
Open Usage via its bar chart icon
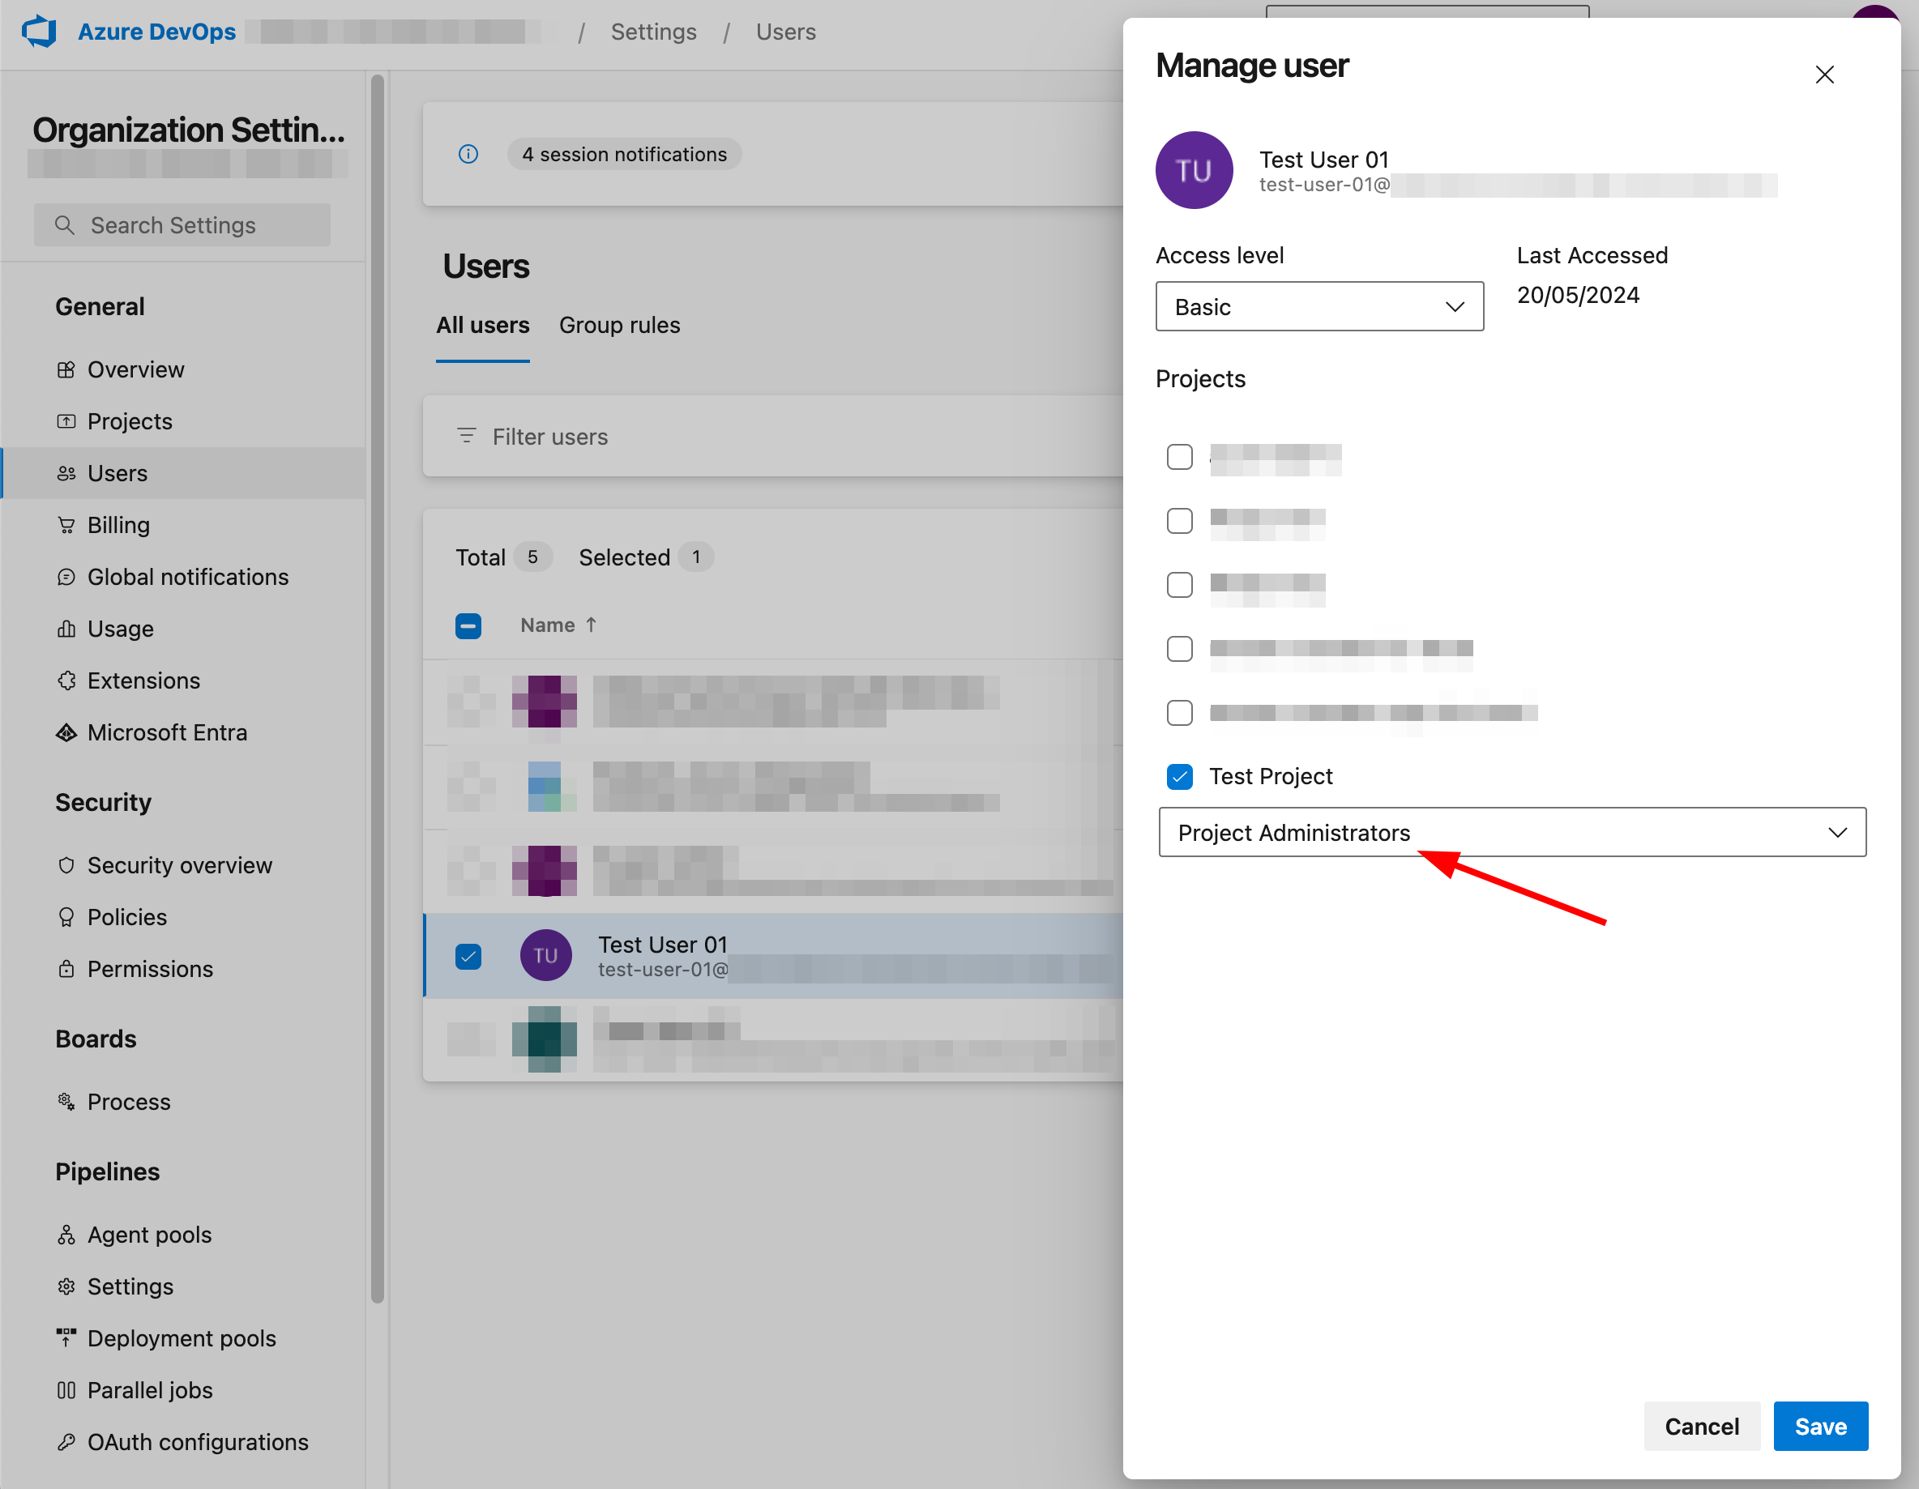[66, 629]
